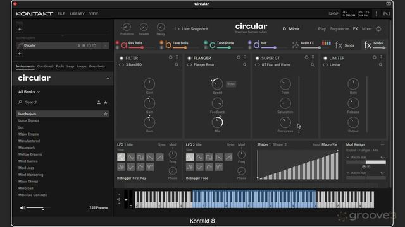Open the VIEW menu
This screenshot has height=227, width=405.
pyautogui.click(x=94, y=14)
